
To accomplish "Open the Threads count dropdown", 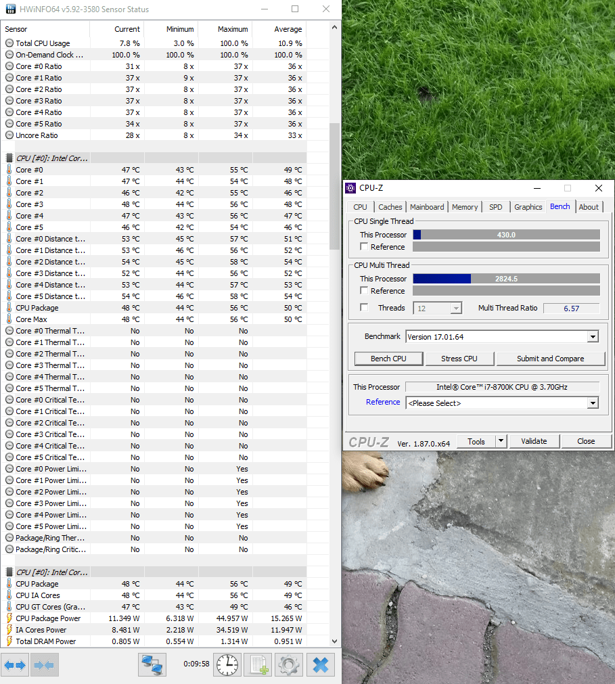I will [x=456, y=309].
